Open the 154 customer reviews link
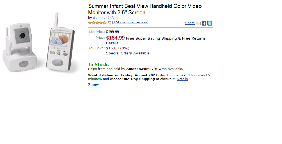This screenshot has width=282, height=144. [x=130, y=22]
